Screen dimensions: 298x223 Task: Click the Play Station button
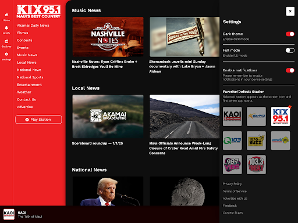38,120
